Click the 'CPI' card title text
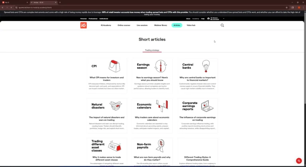Screen dimensions: 306x167 click(x=94, y=66)
